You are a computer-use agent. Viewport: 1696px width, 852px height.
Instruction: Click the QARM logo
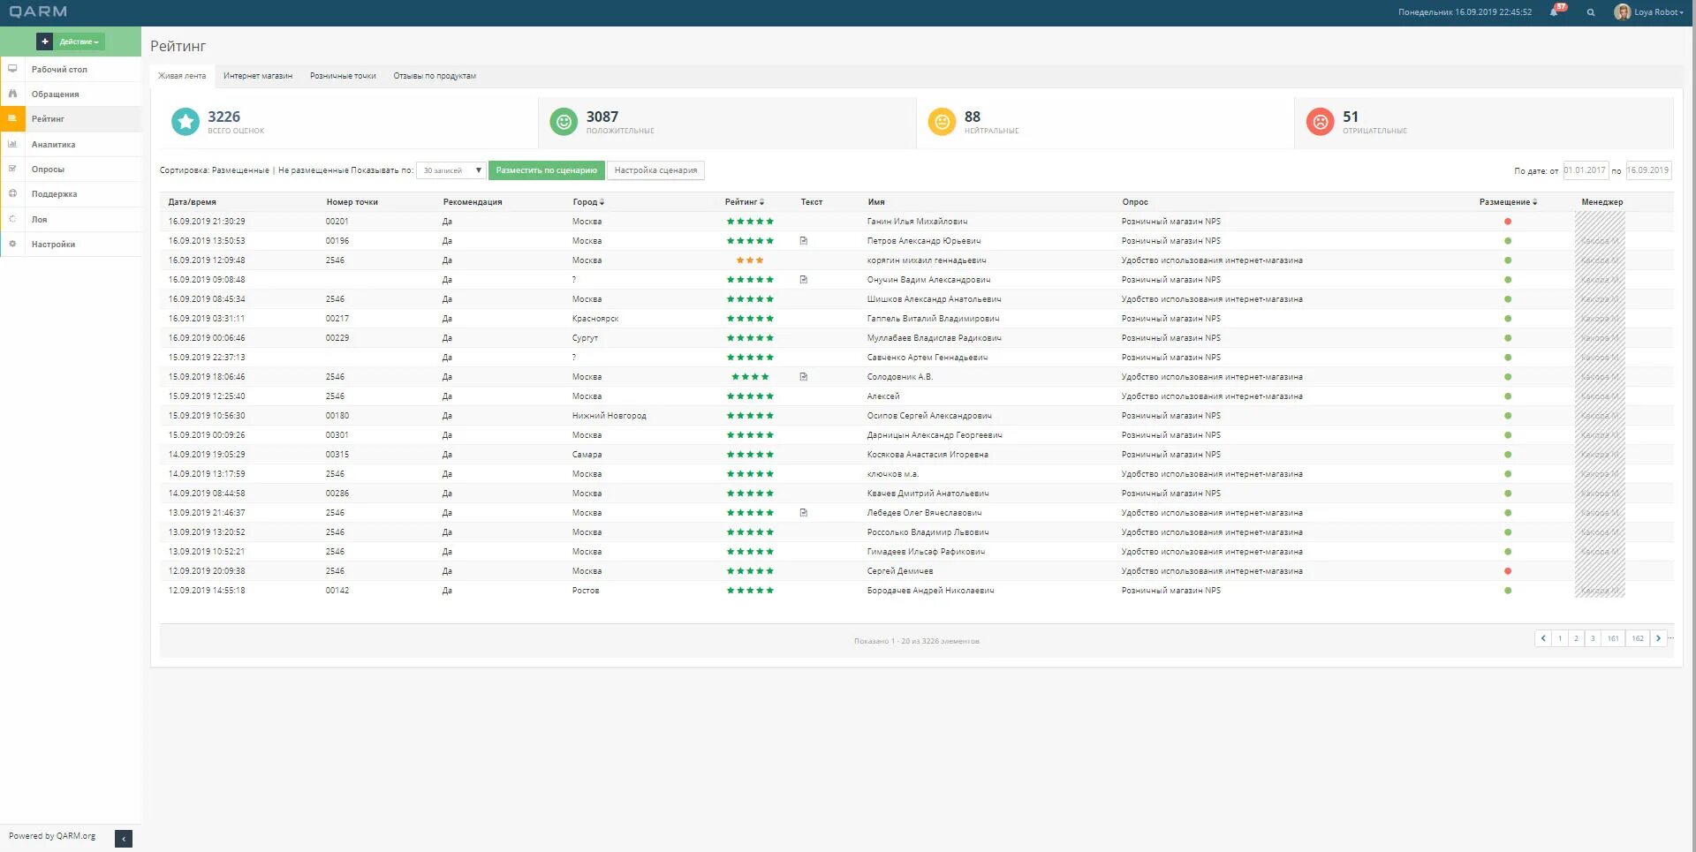click(38, 11)
